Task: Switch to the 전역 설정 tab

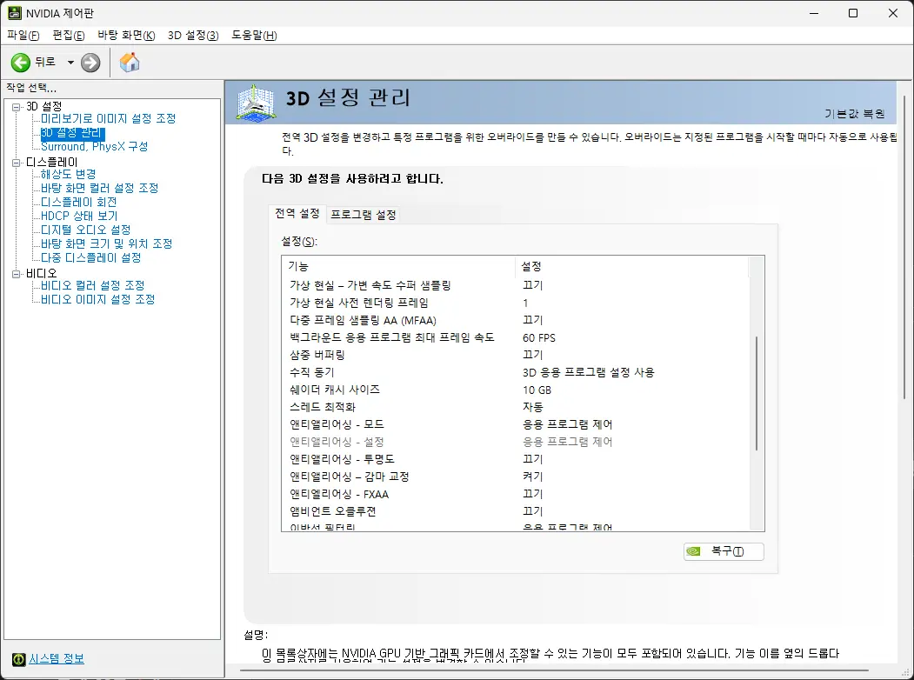Action: [297, 214]
